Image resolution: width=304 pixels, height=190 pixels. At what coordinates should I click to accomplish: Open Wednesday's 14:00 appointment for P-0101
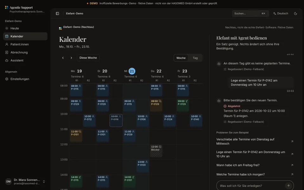129,181
